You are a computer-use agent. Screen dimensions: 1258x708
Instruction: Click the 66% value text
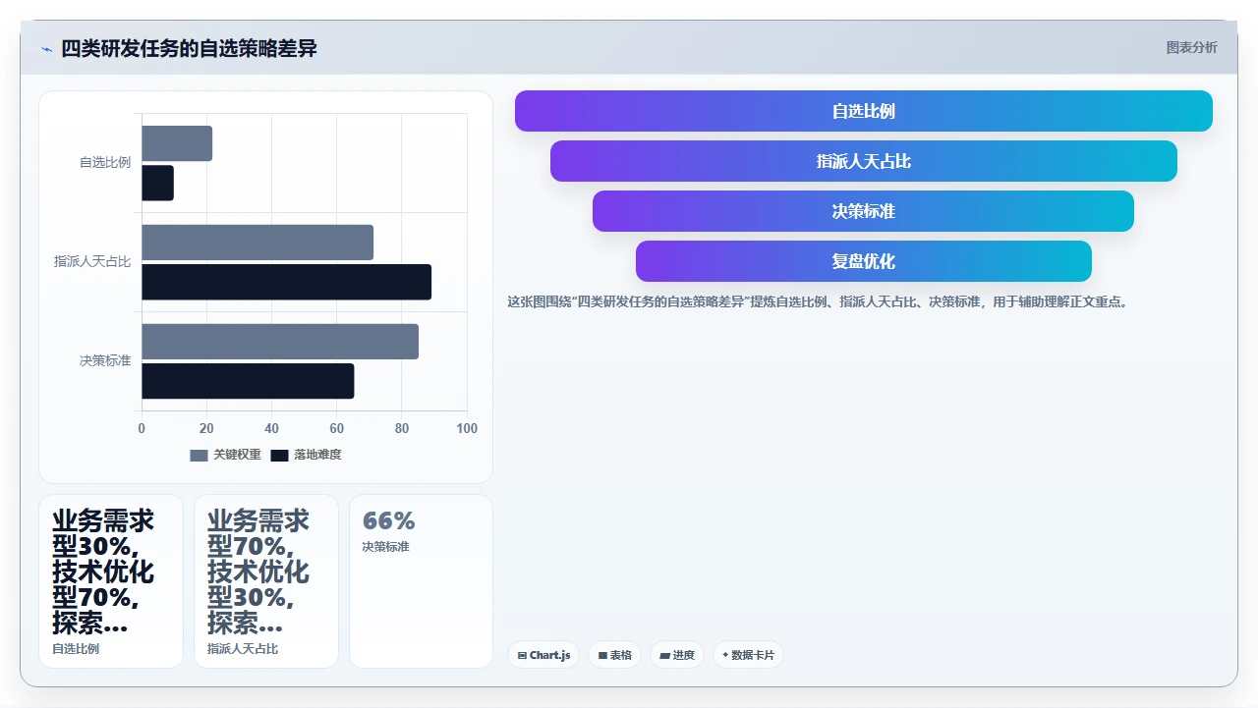(x=389, y=520)
